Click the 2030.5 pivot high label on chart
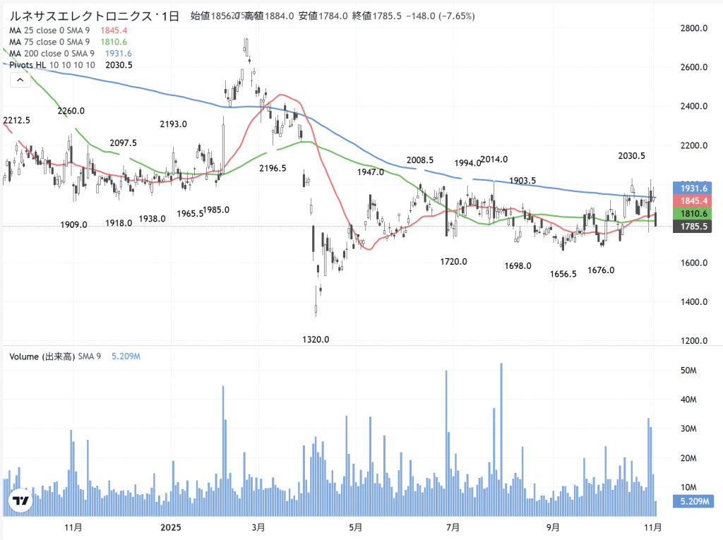The image size is (723, 540). tap(631, 156)
